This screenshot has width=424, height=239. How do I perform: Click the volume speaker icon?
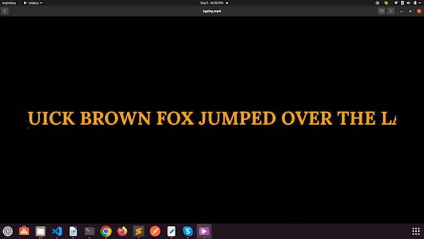pyautogui.click(x=408, y=3)
